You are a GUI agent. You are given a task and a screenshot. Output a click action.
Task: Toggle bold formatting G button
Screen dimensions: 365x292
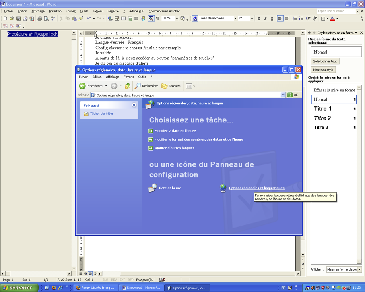(x=259, y=19)
